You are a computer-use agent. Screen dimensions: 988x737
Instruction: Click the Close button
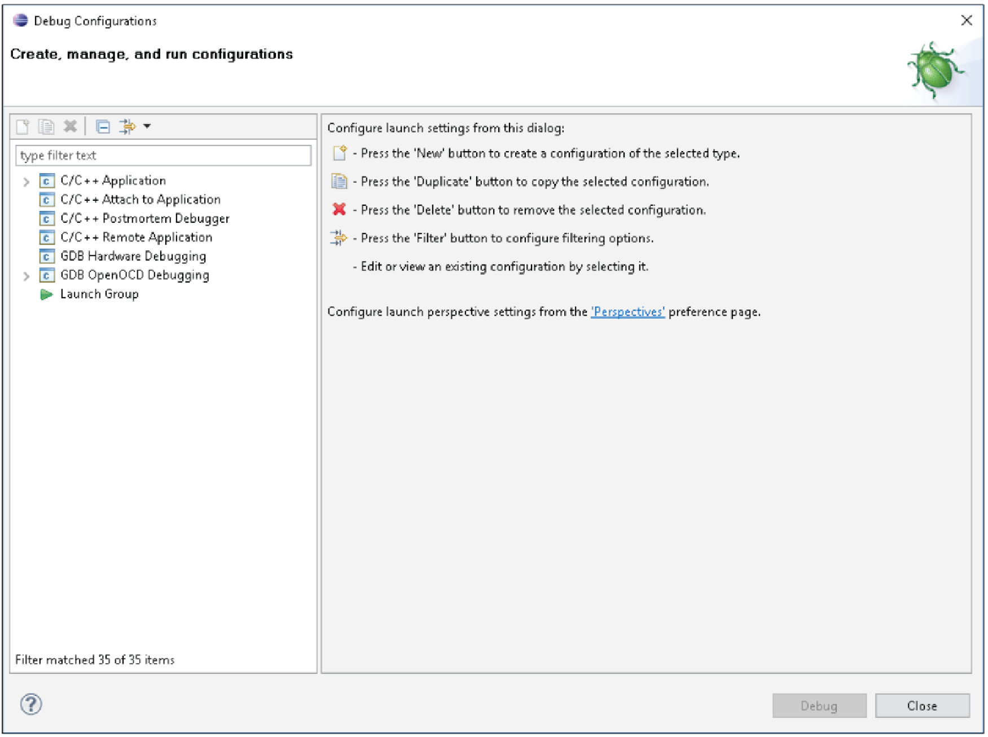tap(922, 706)
